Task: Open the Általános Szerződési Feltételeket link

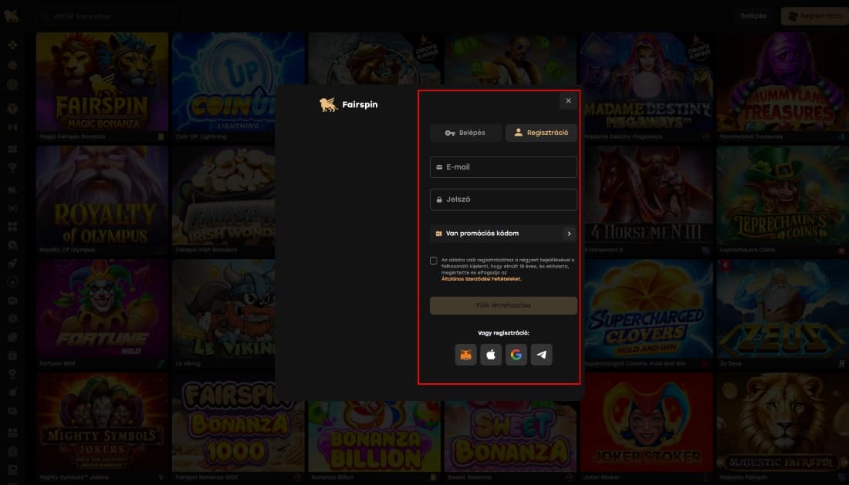Action: pos(482,279)
